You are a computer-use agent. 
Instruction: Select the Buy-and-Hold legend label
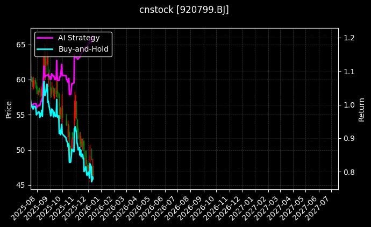[x=83, y=49]
